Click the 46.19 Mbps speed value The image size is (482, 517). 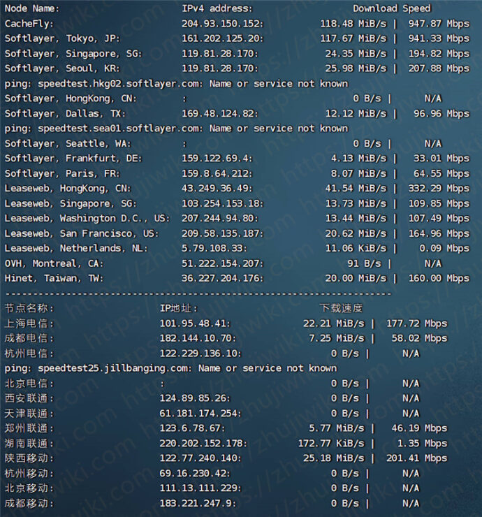tap(419, 429)
